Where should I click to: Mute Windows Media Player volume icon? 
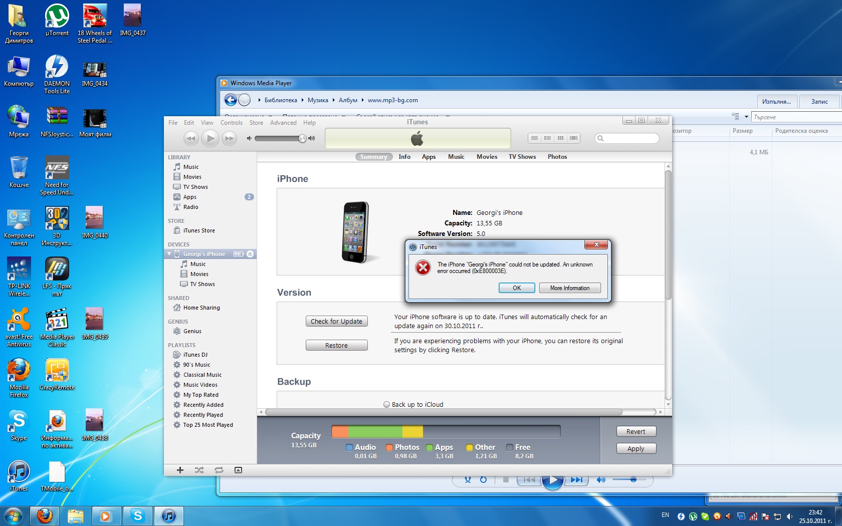[601, 480]
